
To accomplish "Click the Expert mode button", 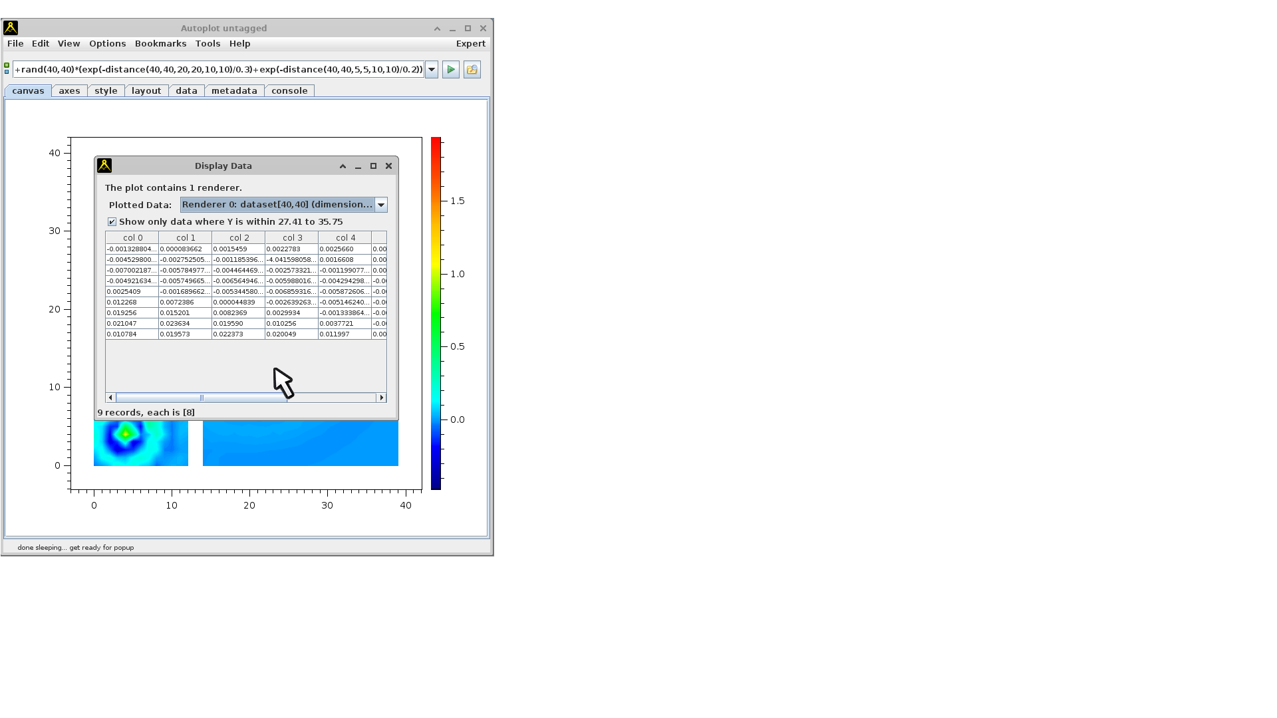I will [x=470, y=43].
